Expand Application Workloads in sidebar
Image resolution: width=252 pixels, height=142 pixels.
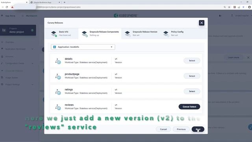point(17,49)
